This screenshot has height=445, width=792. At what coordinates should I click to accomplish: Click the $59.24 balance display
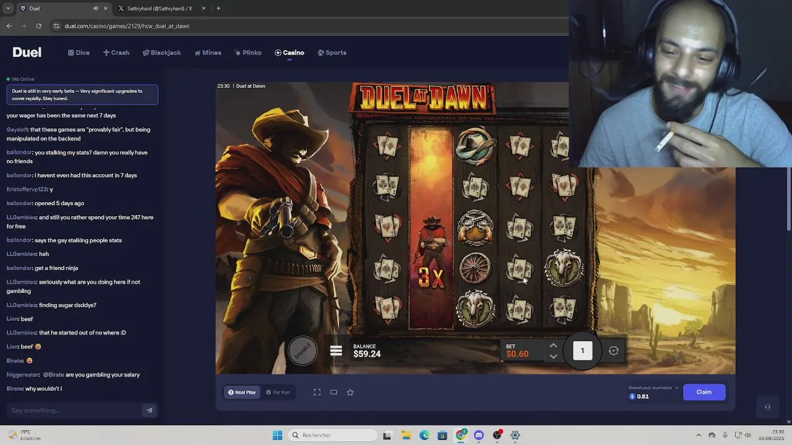click(x=367, y=354)
